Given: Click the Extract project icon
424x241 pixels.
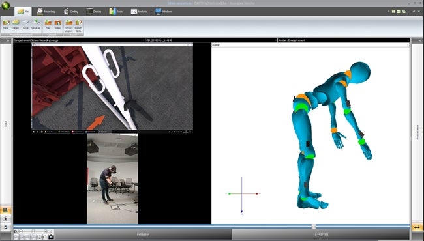Looking at the screenshot, I should tap(68, 26).
